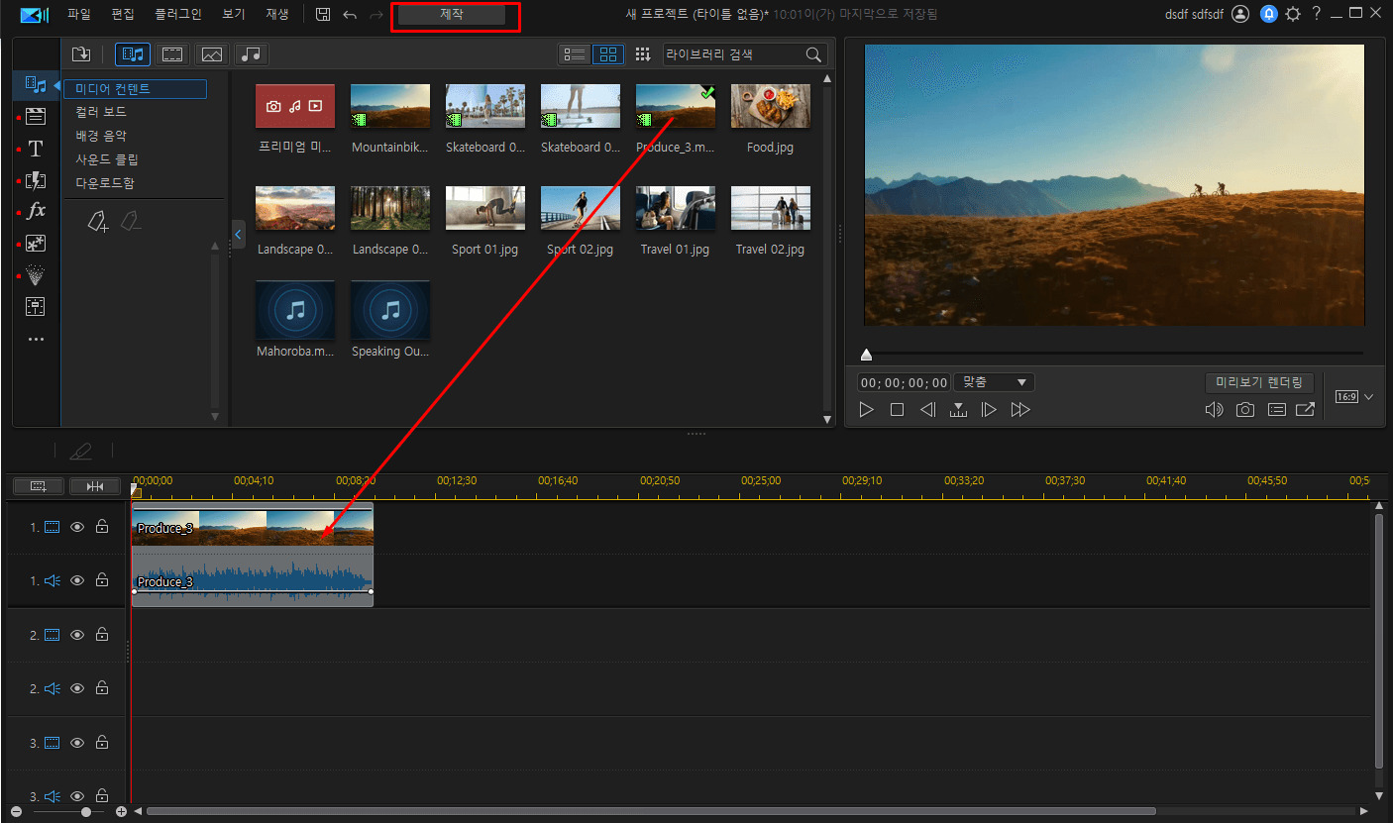Open the library menu dotted grid icon
The width and height of the screenshot is (1393, 823).
643,54
